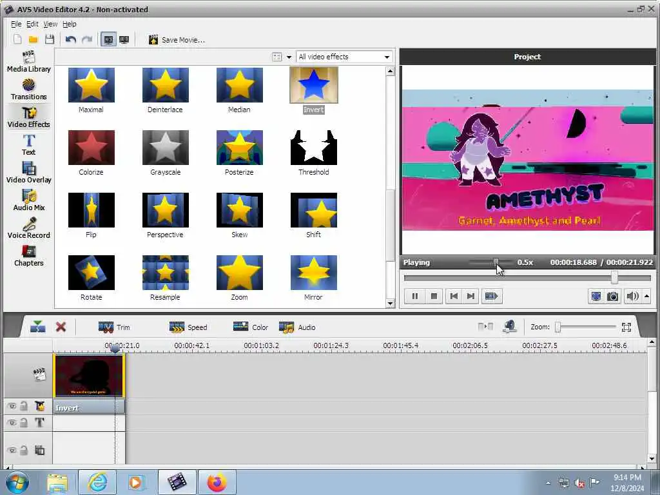Open the Chapters panel

28,256
